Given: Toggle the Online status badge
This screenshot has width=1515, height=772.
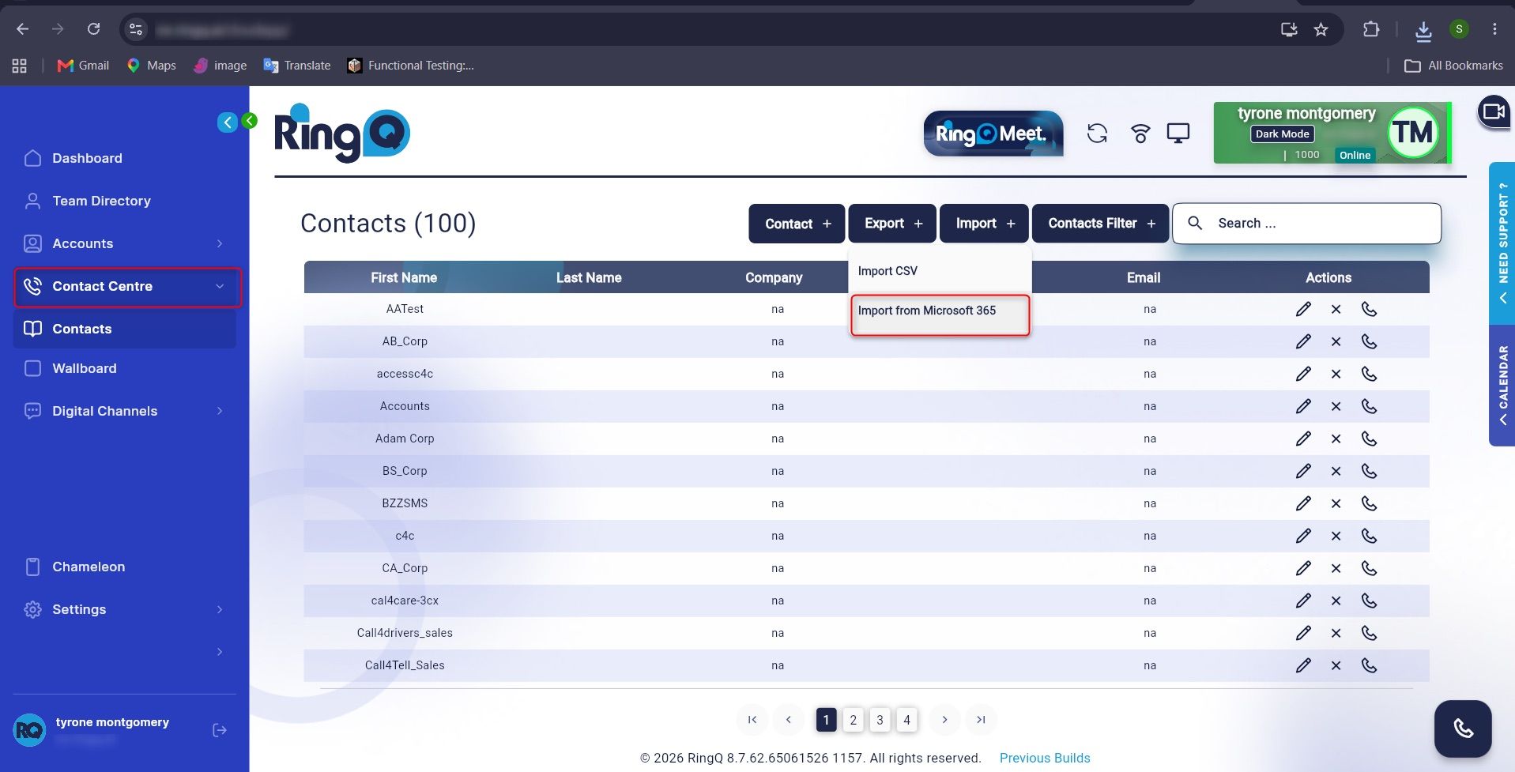Looking at the screenshot, I should tap(1355, 155).
